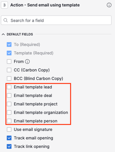Viewport: 115px width, 152px height.
Task: Select the Email template lead checkbox
Action: (x=9, y=87)
